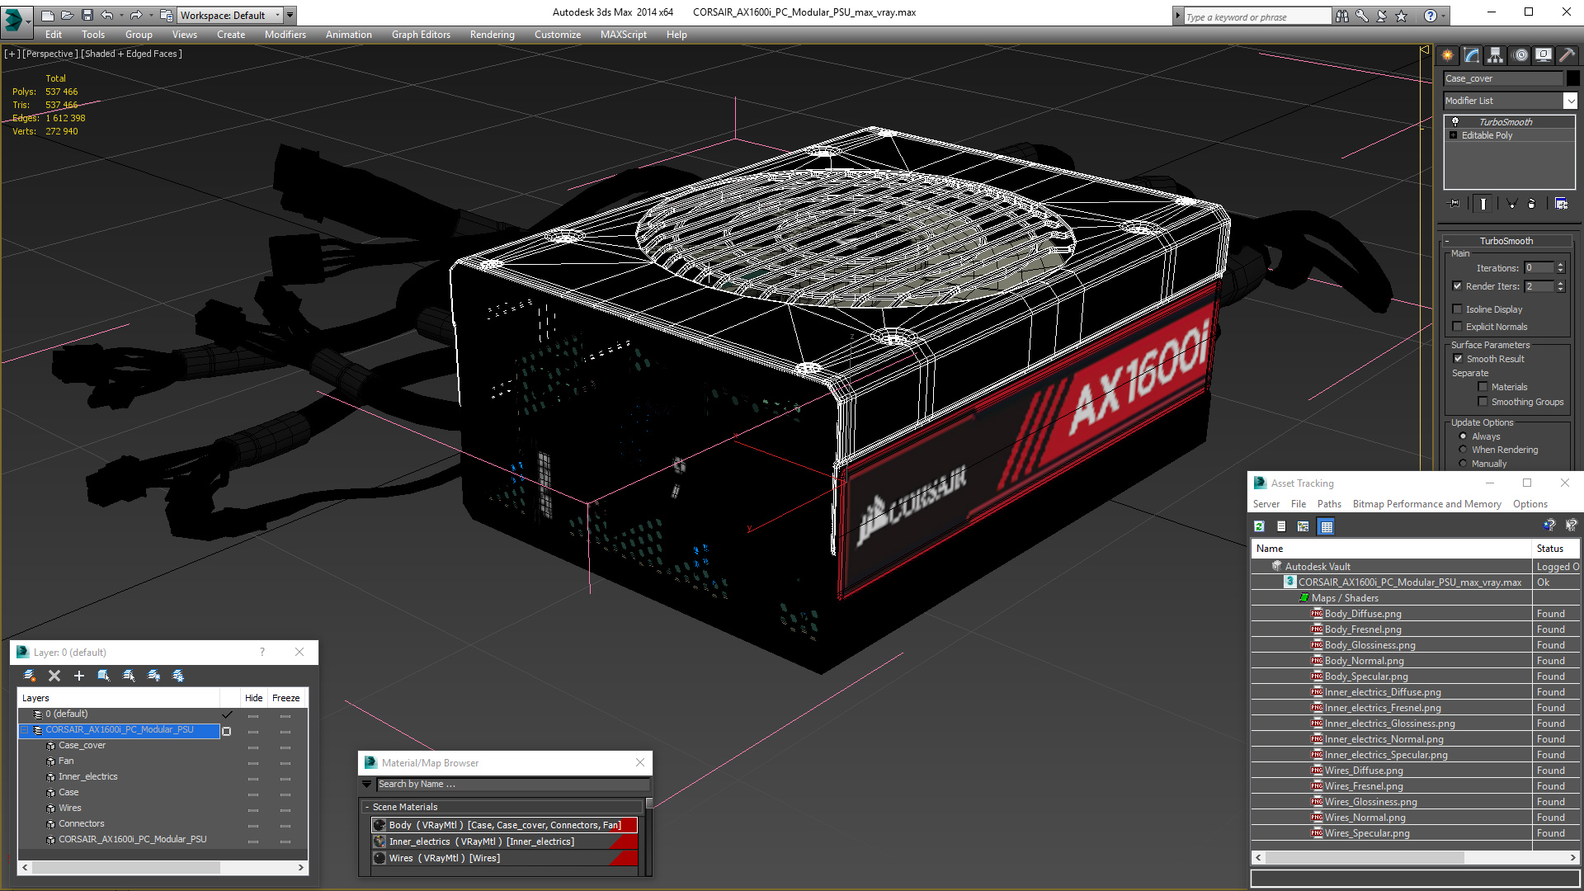Open the Create command panel tab

click(1448, 55)
